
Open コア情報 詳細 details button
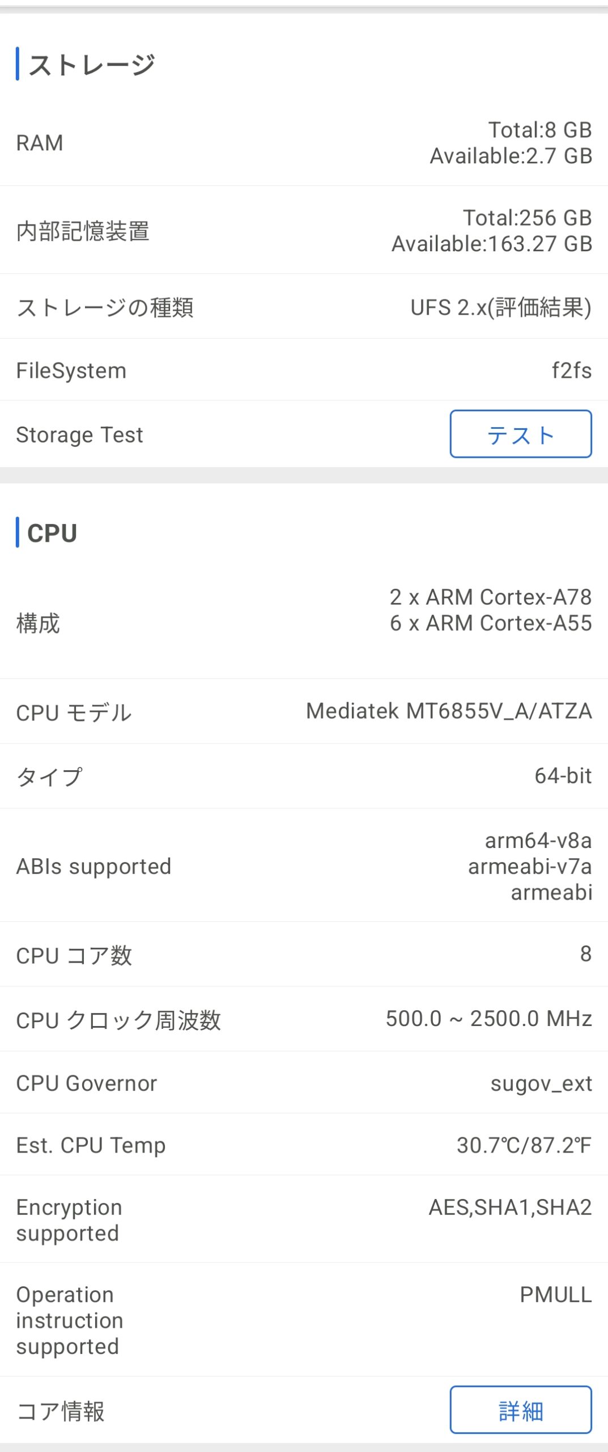(x=520, y=1410)
